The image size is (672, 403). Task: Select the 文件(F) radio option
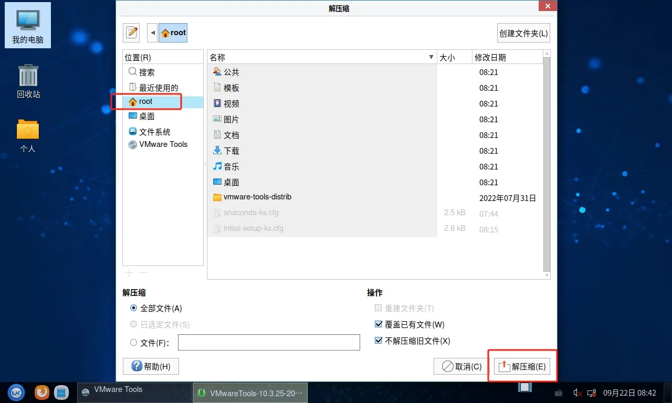click(x=134, y=343)
